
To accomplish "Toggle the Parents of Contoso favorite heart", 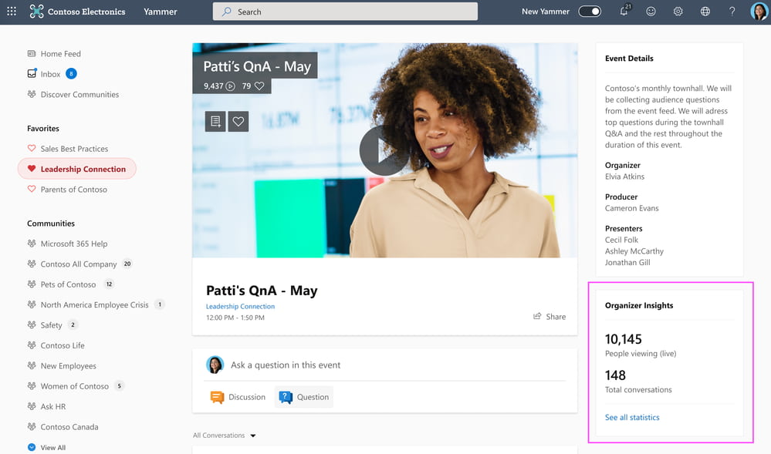I will tap(32, 190).
